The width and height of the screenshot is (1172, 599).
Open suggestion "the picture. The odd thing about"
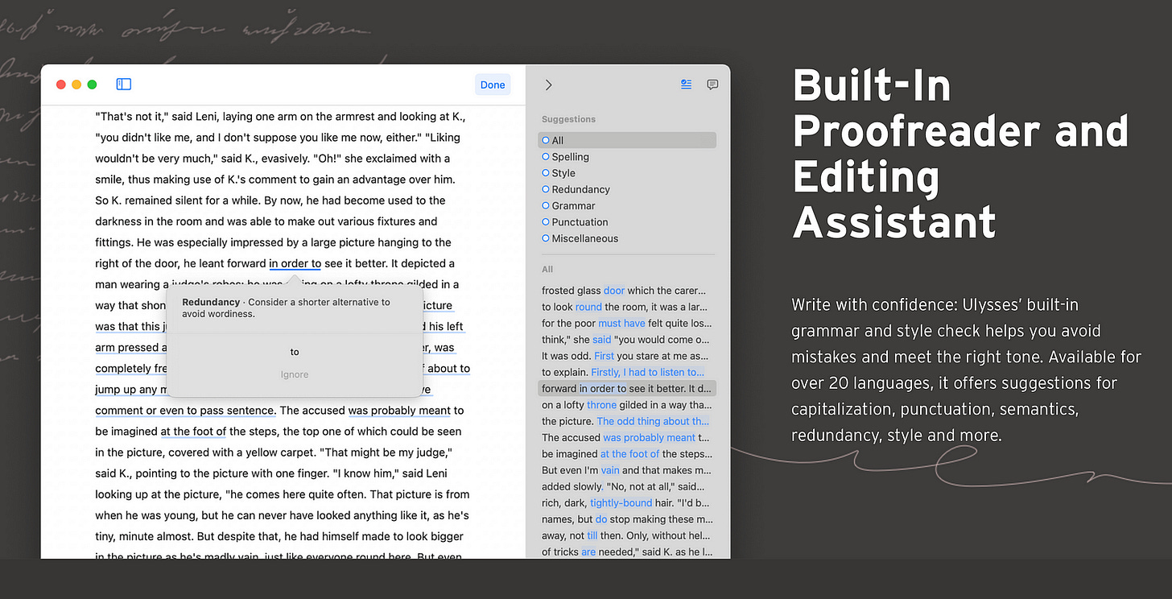point(627,421)
